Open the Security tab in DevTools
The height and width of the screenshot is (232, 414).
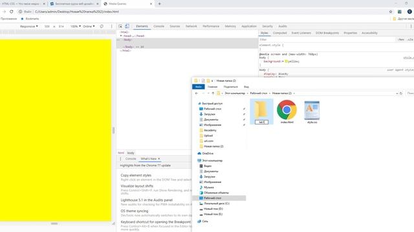(x=267, y=26)
